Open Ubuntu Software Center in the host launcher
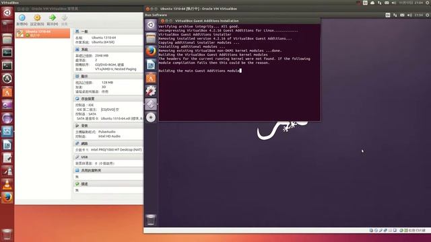Image resolution: width=431 pixels, height=242 pixels. (7, 92)
